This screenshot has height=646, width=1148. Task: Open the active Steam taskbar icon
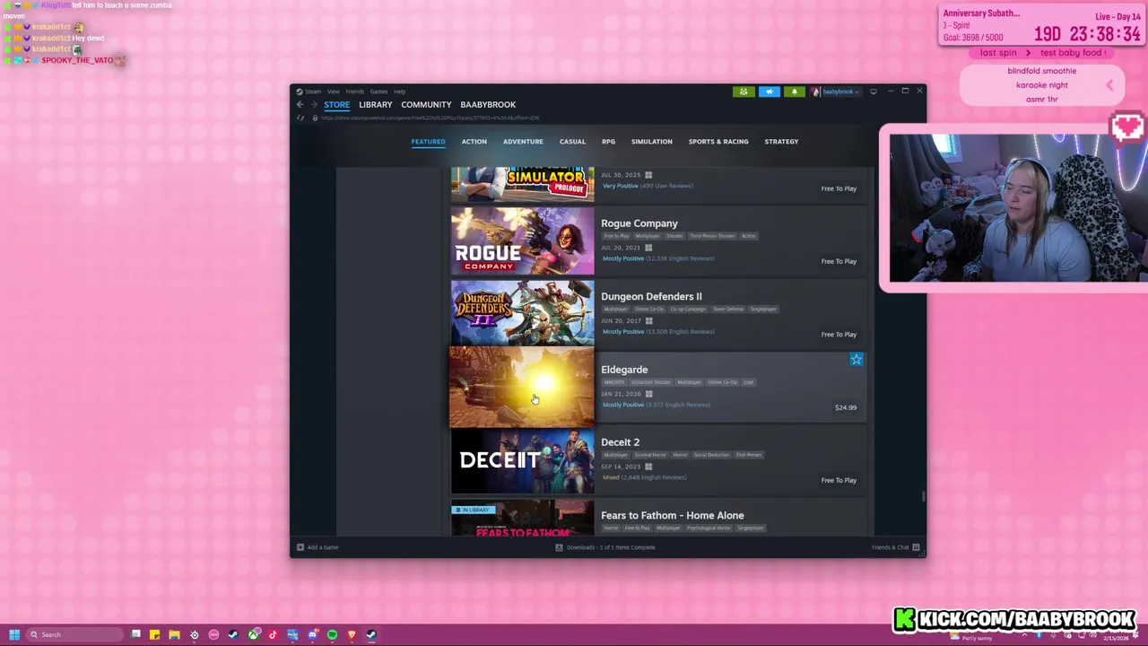click(371, 634)
